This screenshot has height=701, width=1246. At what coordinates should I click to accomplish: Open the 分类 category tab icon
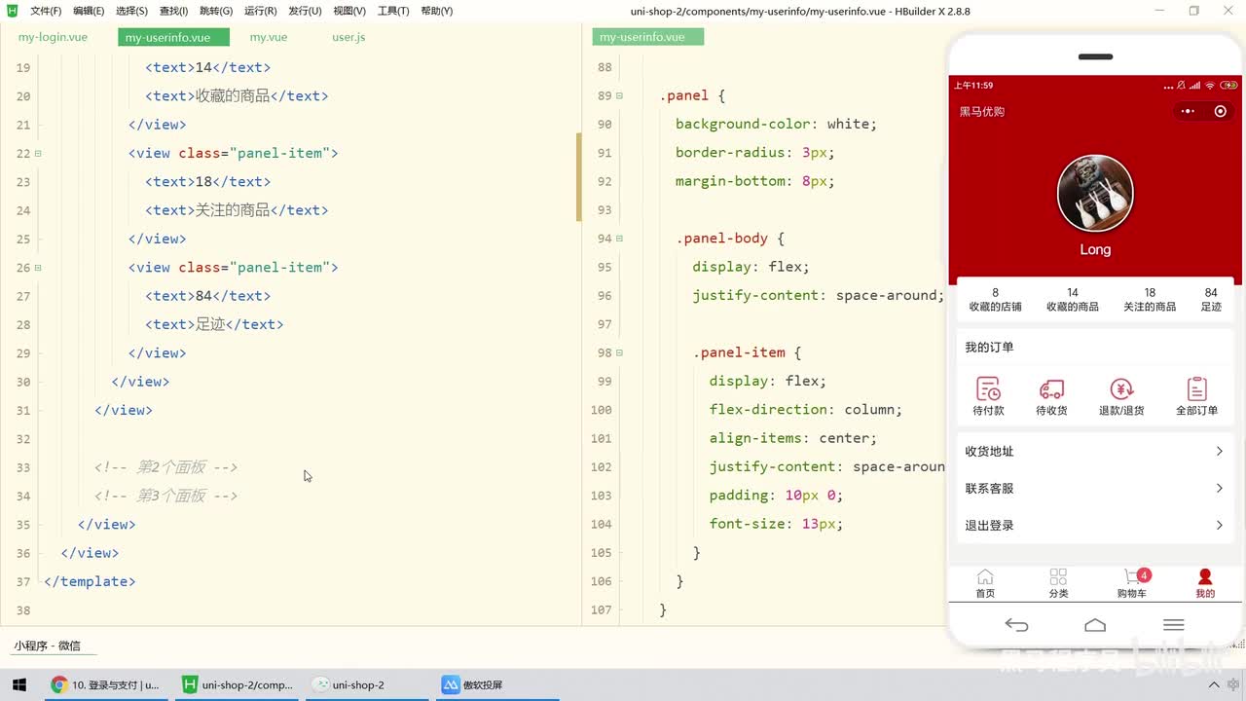click(1058, 577)
